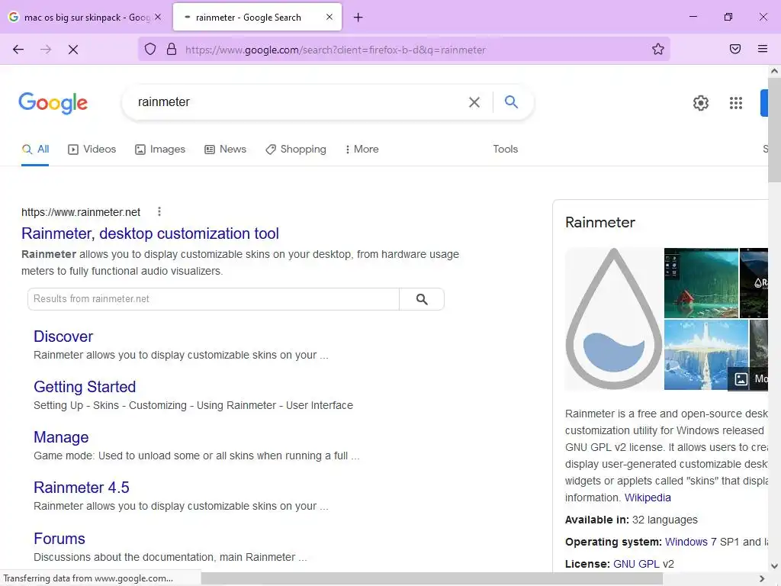Viewport: 781px width, 586px height.
Task: Select the All results tab
Action: (35, 149)
